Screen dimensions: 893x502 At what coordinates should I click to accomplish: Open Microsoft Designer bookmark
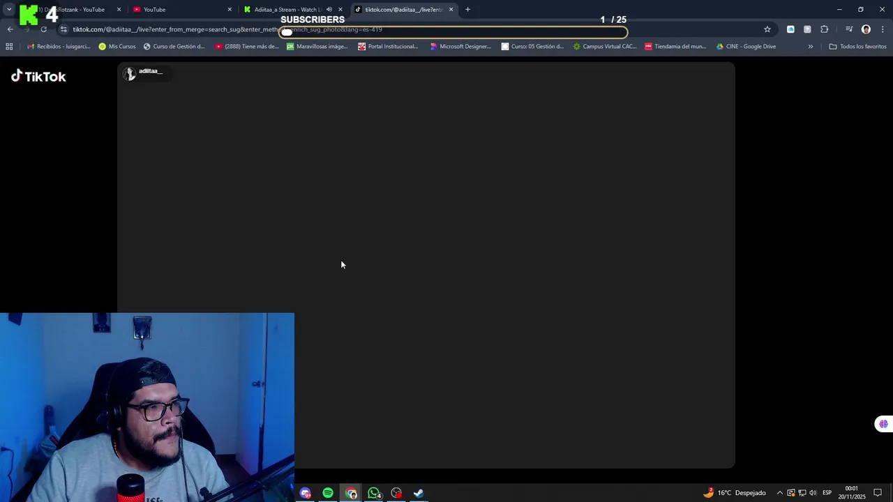[460, 47]
